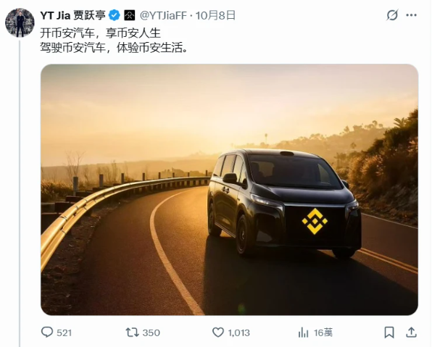Click the Grok explain icon

(x=392, y=15)
